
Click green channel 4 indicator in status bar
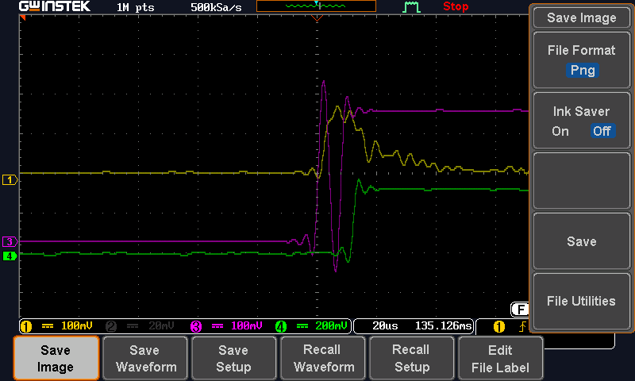tap(281, 326)
